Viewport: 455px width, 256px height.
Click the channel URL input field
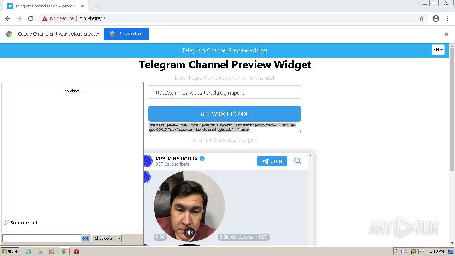tap(225, 92)
